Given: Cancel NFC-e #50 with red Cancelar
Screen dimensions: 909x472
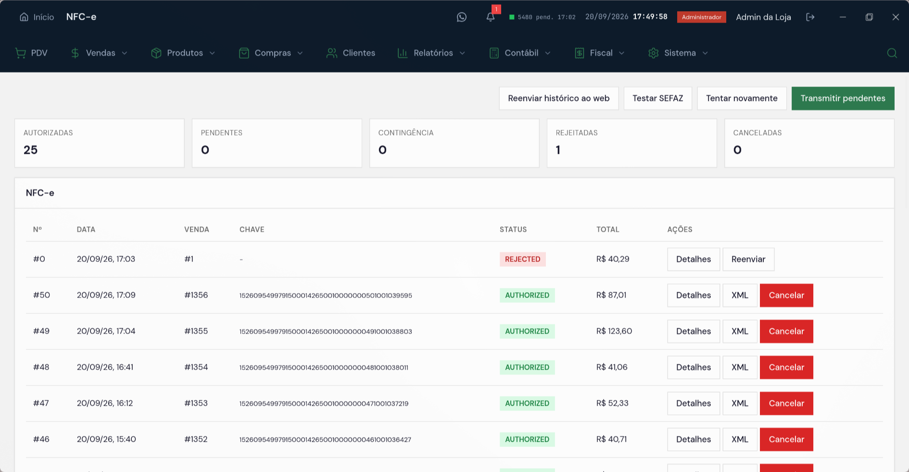Looking at the screenshot, I should (786, 295).
